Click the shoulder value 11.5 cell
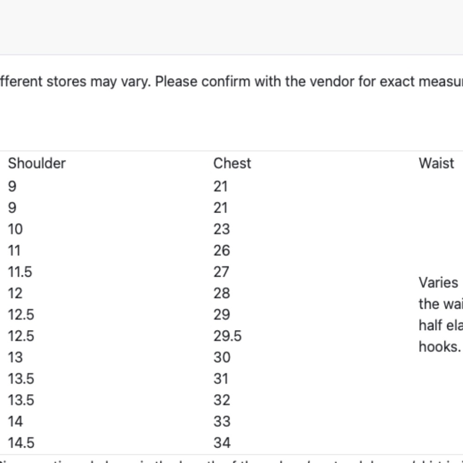Image resolution: width=463 pixels, height=463 pixels. pos(20,272)
